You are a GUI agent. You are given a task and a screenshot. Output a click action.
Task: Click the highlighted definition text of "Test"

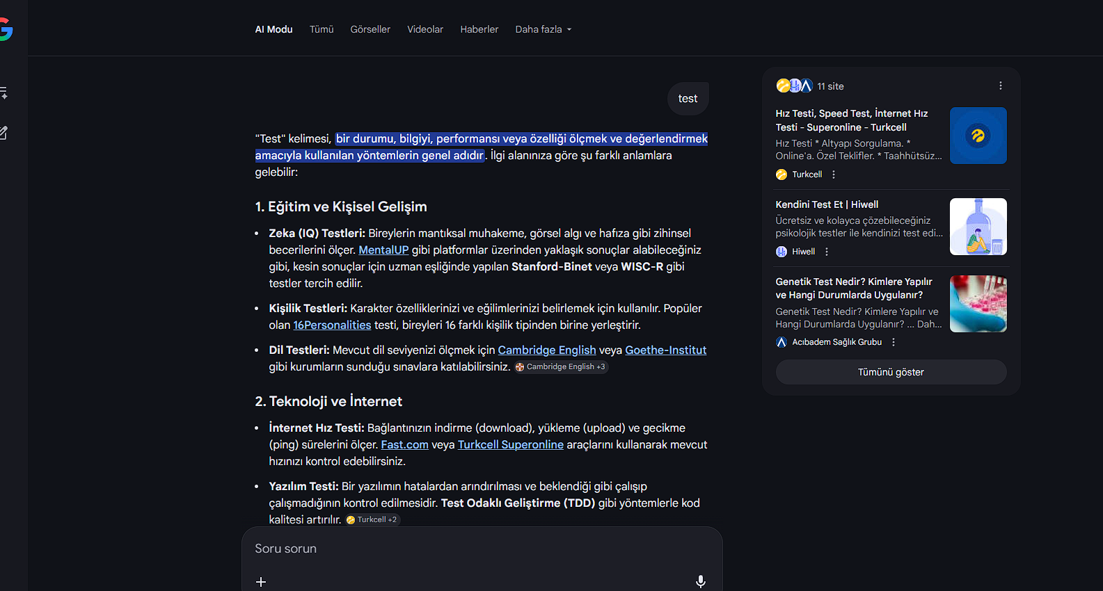tap(482, 147)
